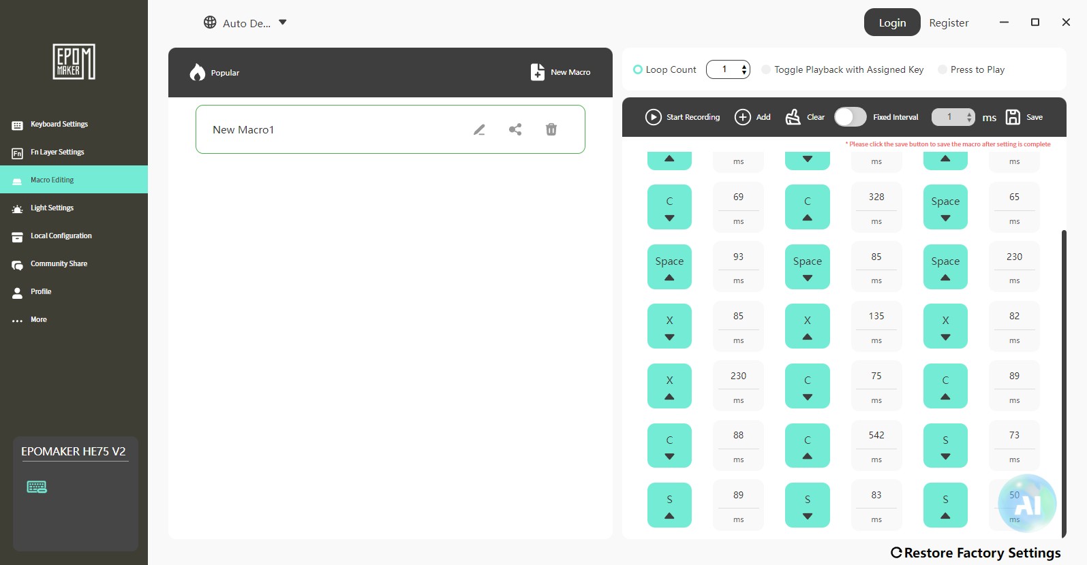1087x565 pixels.
Task: Click the globe language icon
Action: click(x=210, y=22)
